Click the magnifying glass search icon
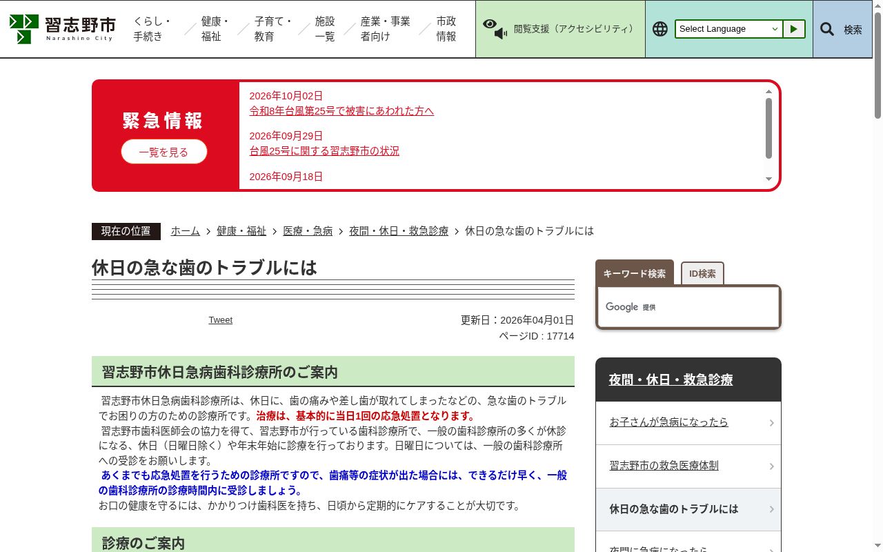883x552 pixels. click(x=826, y=29)
